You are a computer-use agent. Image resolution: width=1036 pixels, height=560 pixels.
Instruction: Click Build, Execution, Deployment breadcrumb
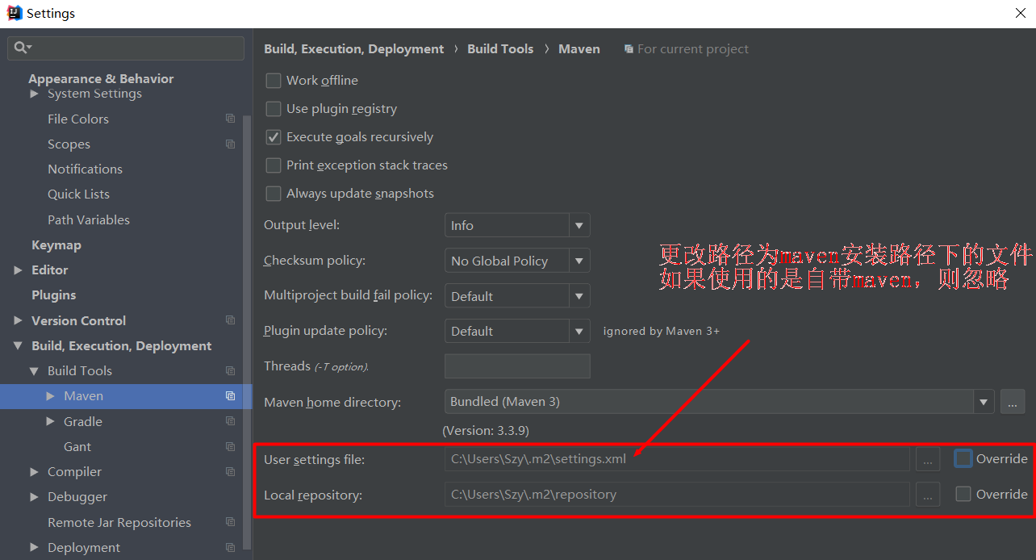tap(354, 48)
